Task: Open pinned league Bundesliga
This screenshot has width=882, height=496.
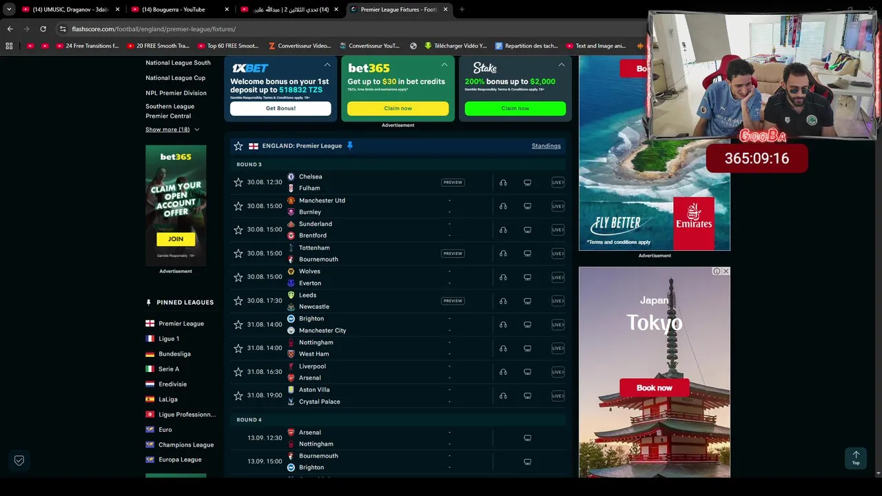Action: click(x=174, y=354)
